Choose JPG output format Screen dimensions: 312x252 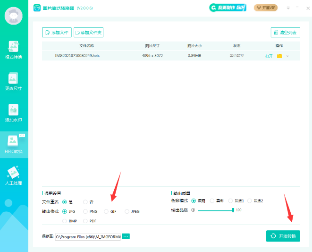(x=65, y=211)
